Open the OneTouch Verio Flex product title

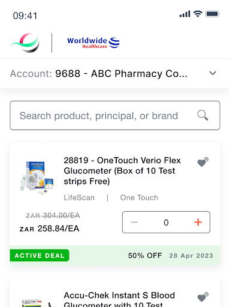tap(122, 171)
